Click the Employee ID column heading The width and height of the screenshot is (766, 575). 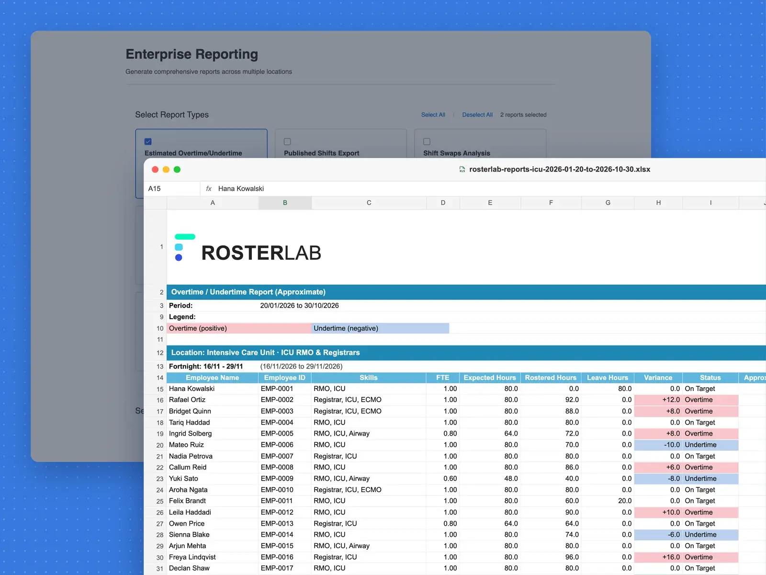click(x=285, y=378)
